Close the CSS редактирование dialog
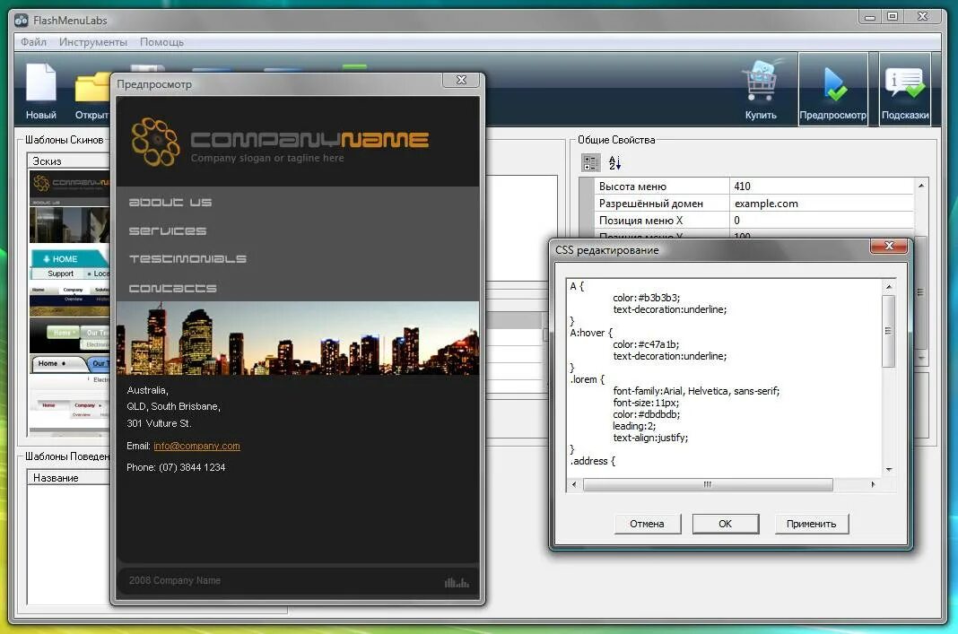 (889, 246)
